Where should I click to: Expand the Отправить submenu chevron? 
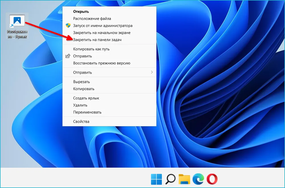[152, 72]
